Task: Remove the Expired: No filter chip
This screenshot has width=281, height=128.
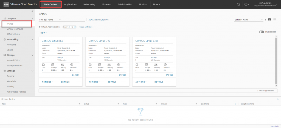Action: coord(75,27)
